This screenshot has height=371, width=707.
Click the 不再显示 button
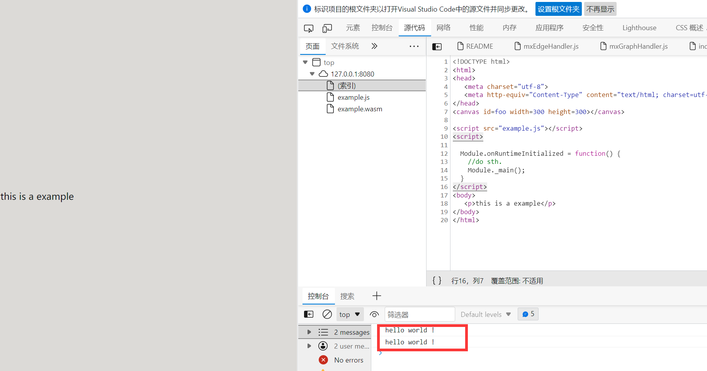[600, 9]
